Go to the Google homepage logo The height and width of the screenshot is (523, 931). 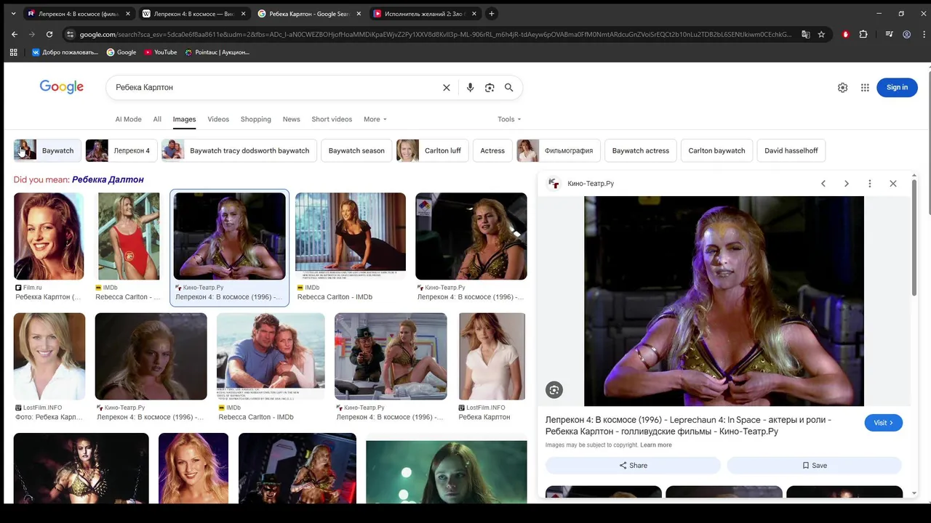click(x=62, y=87)
